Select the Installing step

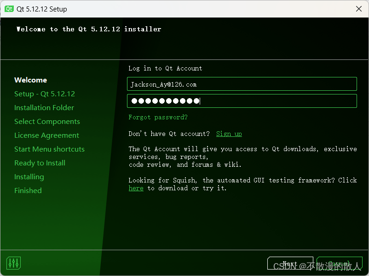[29, 177]
